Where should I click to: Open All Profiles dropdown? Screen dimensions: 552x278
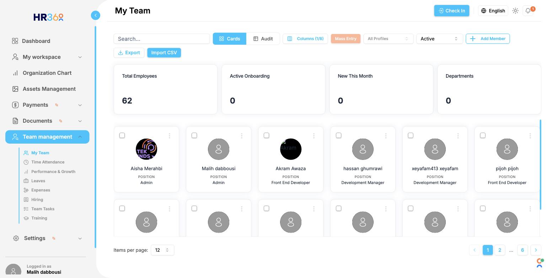pos(388,39)
